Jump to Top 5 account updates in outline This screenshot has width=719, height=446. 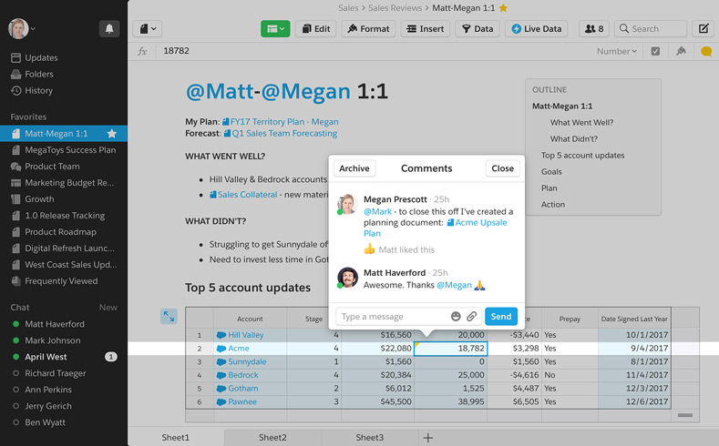(x=583, y=156)
